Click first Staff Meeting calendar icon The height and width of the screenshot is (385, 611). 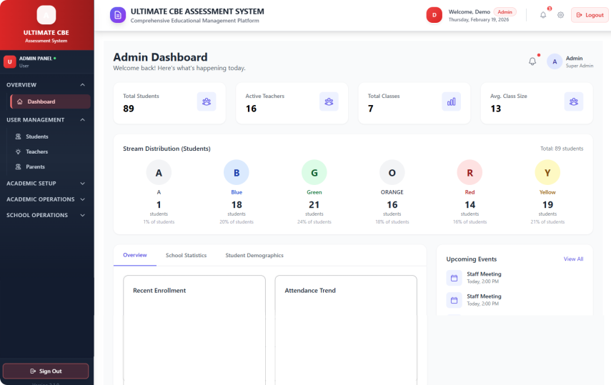tap(454, 277)
